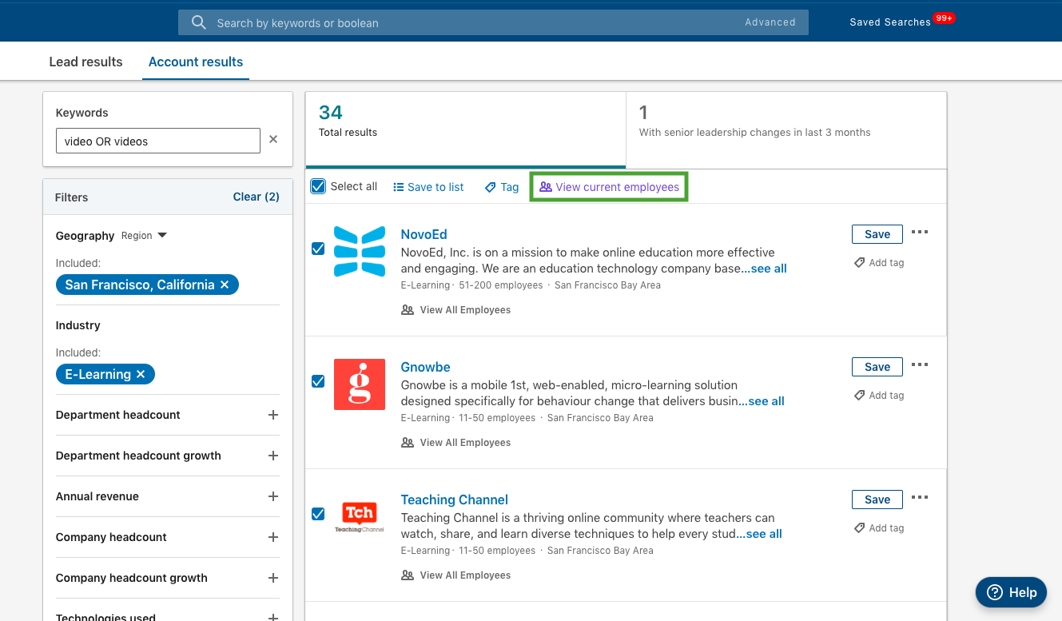Open the NovoEd logo thumbnail
The width and height of the screenshot is (1062, 621).
360,252
